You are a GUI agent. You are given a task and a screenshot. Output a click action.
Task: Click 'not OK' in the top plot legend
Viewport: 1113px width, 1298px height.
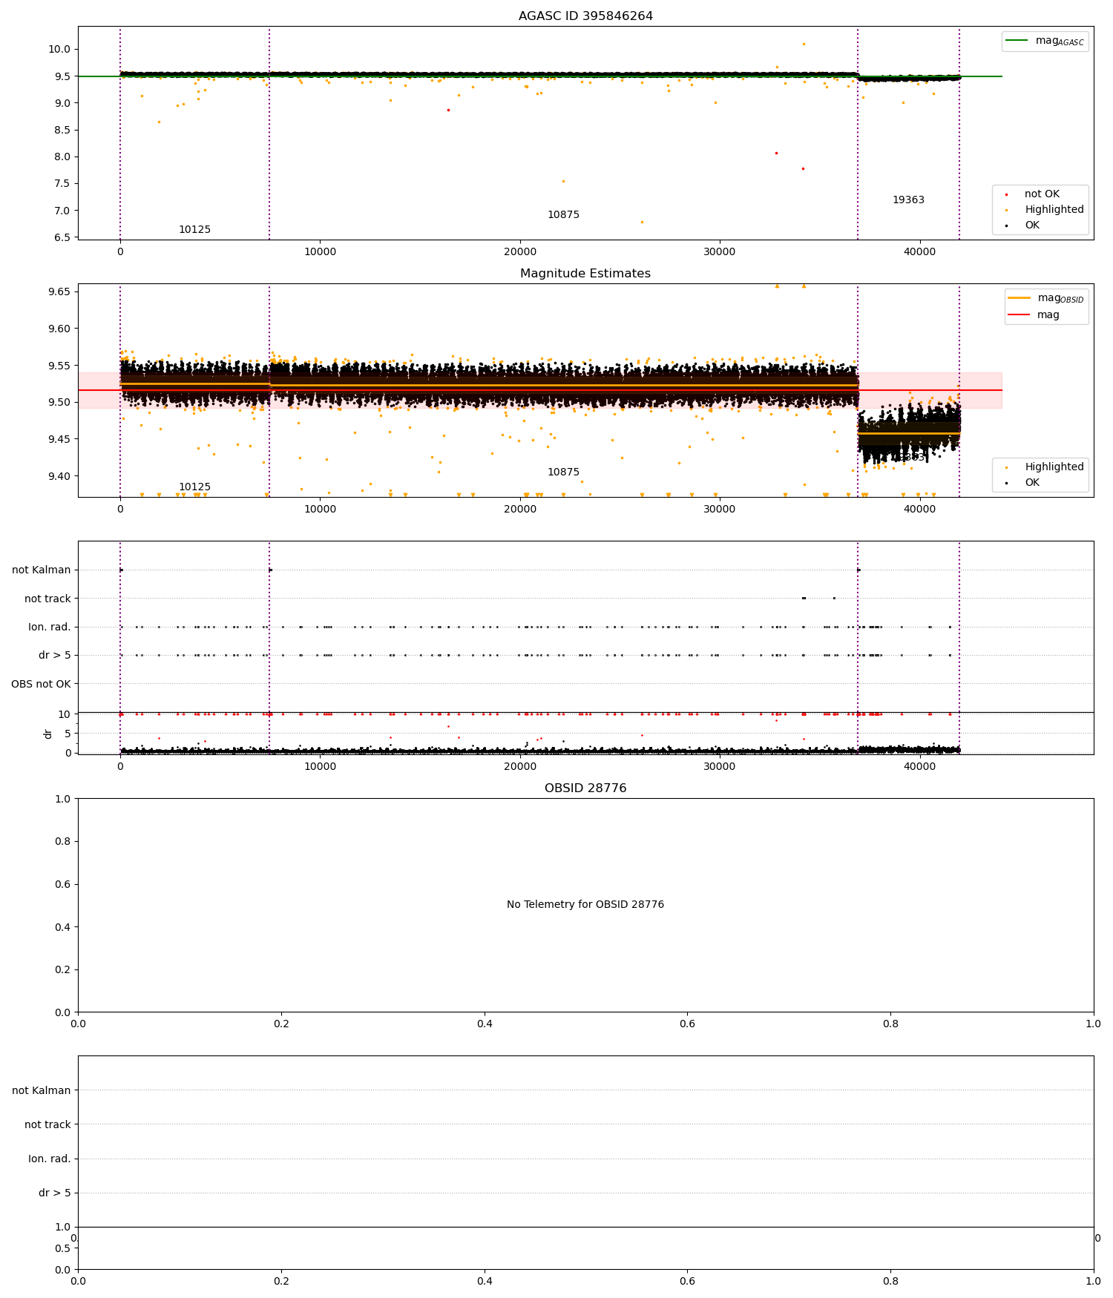click(x=1042, y=194)
